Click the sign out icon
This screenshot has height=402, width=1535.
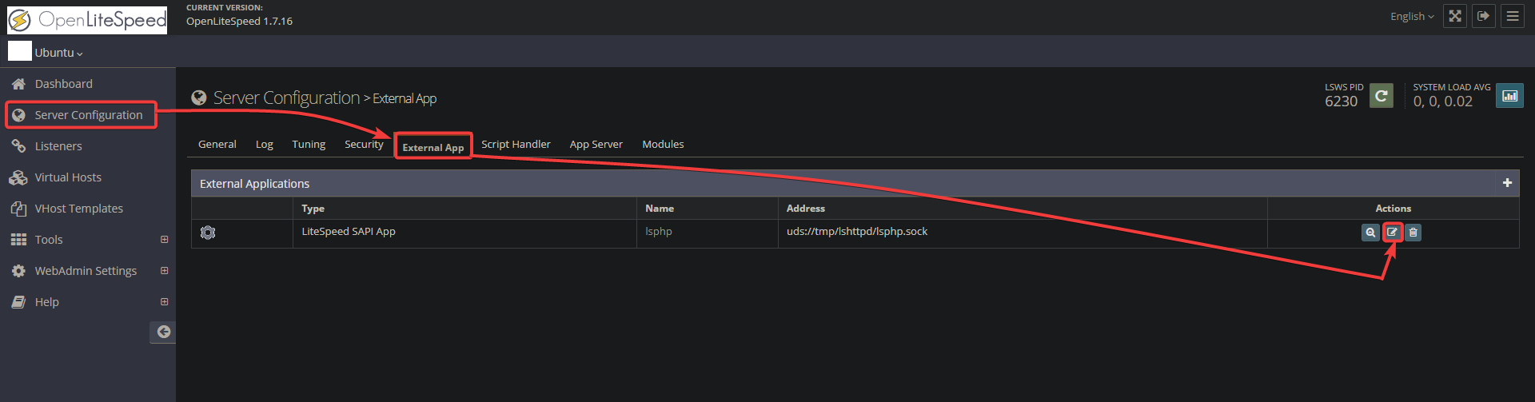tap(1484, 16)
